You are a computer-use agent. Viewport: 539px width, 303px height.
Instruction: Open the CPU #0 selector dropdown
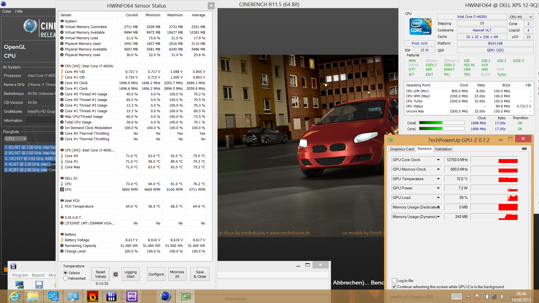(x=521, y=17)
